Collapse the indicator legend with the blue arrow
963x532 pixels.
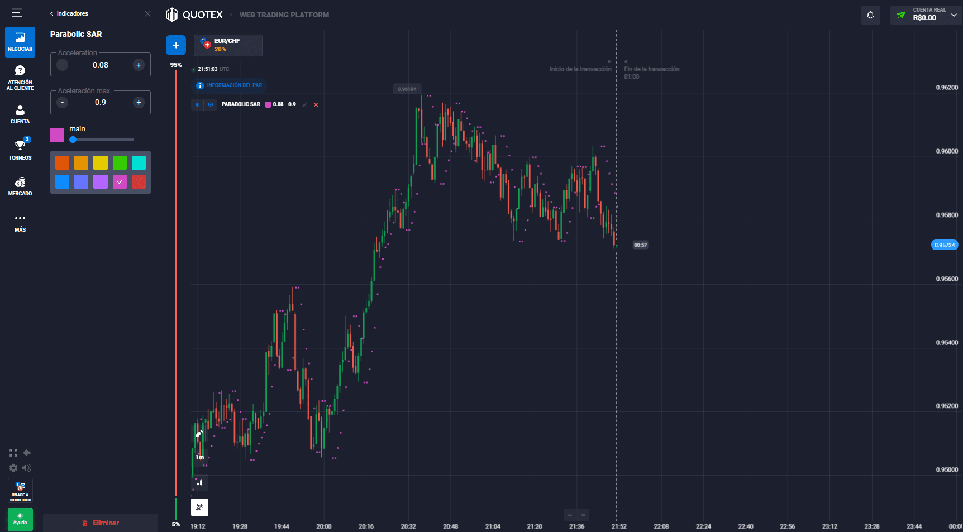click(x=197, y=104)
